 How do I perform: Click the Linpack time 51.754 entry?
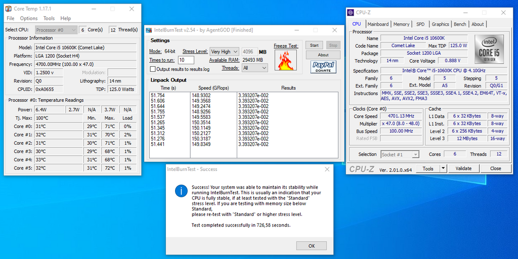[x=158, y=95]
